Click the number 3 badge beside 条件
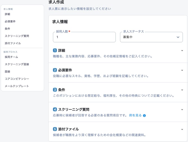The height and width of the screenshot is (142, 188). click(55, 90)
